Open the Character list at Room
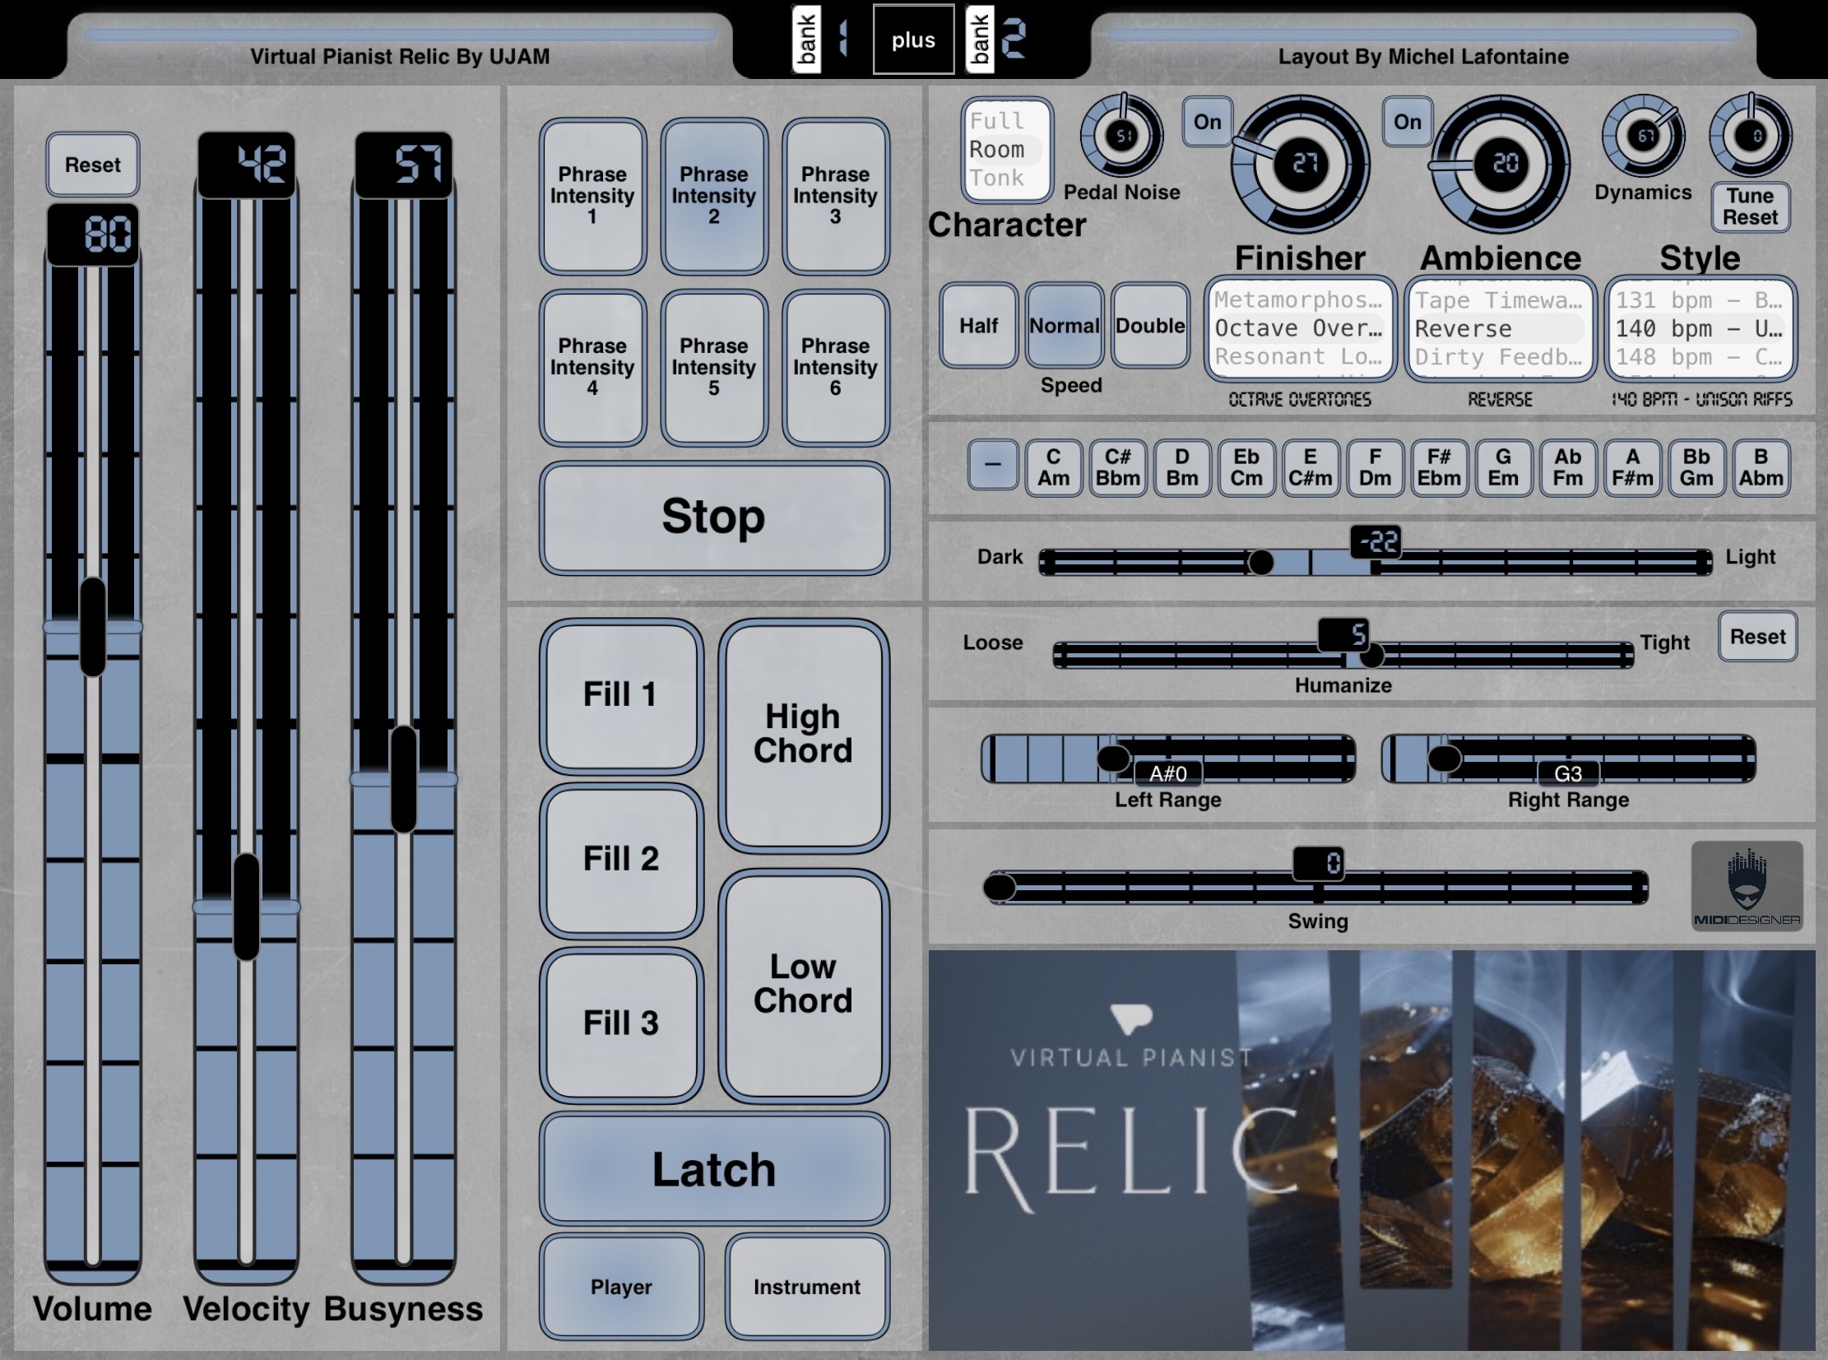1828x1360 pixels. click(1006, 150)
